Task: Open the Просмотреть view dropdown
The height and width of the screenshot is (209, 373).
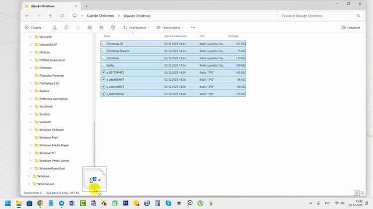Action: 170,28
